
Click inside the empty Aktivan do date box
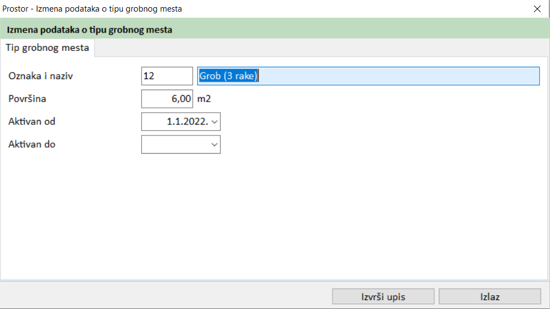click(x=174, y=145)
